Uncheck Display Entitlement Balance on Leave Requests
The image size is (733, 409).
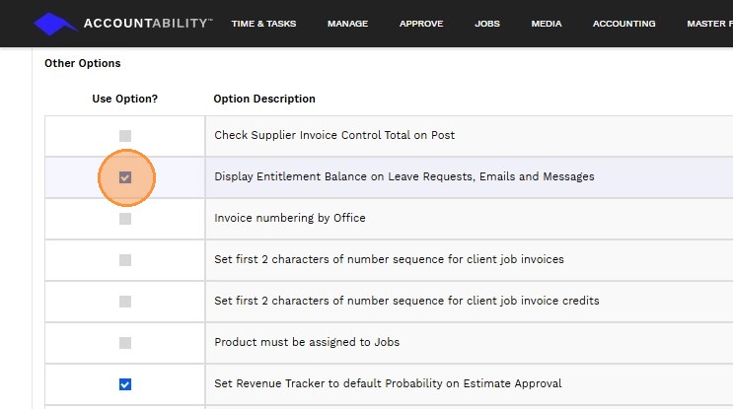(x=125, y=177)
